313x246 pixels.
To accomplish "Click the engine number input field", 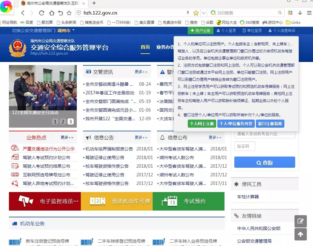I will point(264,135).
